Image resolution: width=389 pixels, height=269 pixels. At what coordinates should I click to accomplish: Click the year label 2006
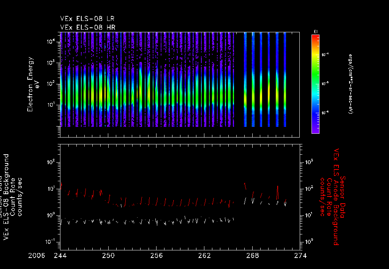click(36, 256)
